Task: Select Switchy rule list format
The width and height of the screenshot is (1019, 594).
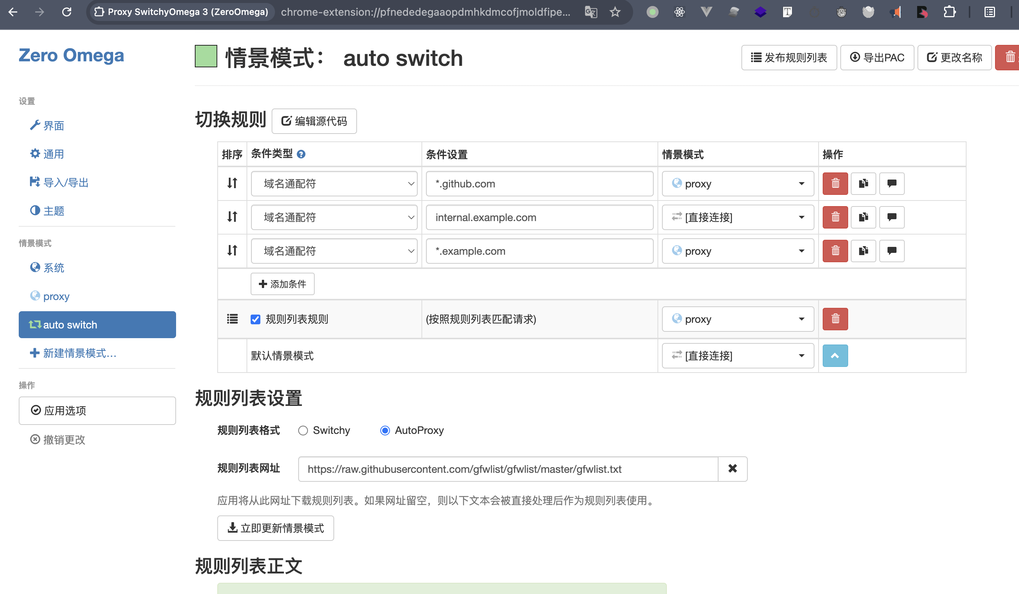Action: 303,431
